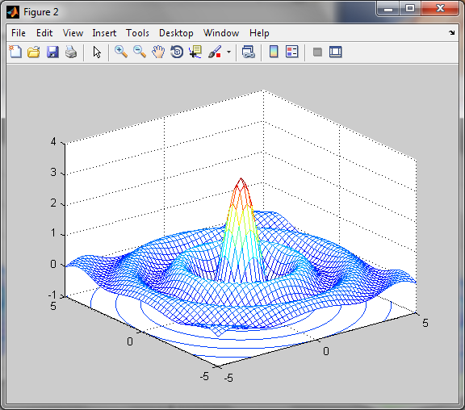Activate the Zoom In magnifier tool

[121, 52]
